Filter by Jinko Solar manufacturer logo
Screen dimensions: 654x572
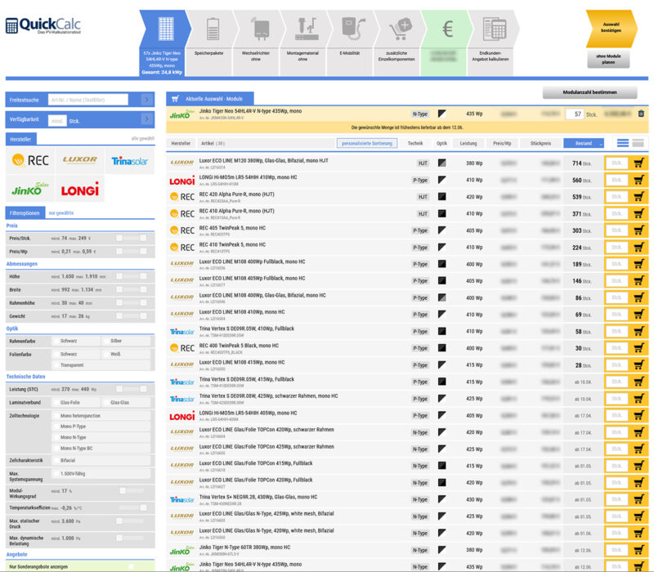(30, 189)
